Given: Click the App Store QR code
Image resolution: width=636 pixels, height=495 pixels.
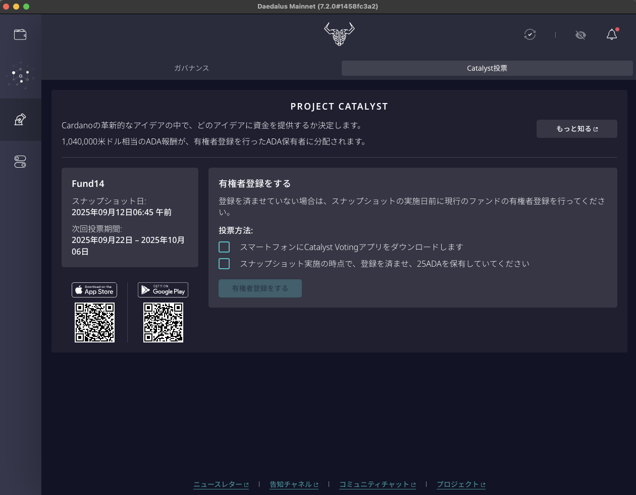Looking at the screenshot, I should tap(94, 322).
